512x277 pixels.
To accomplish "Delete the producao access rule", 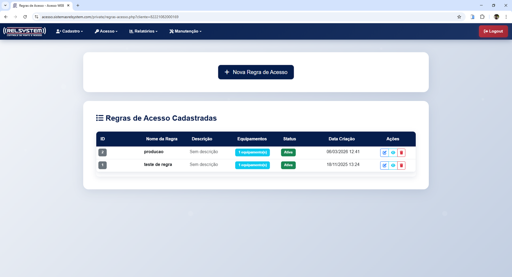I will coord(401,153).
